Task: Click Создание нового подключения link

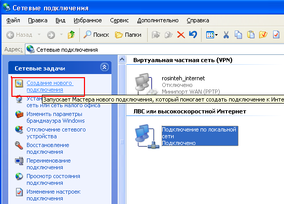Action: (x=50, y=86)
